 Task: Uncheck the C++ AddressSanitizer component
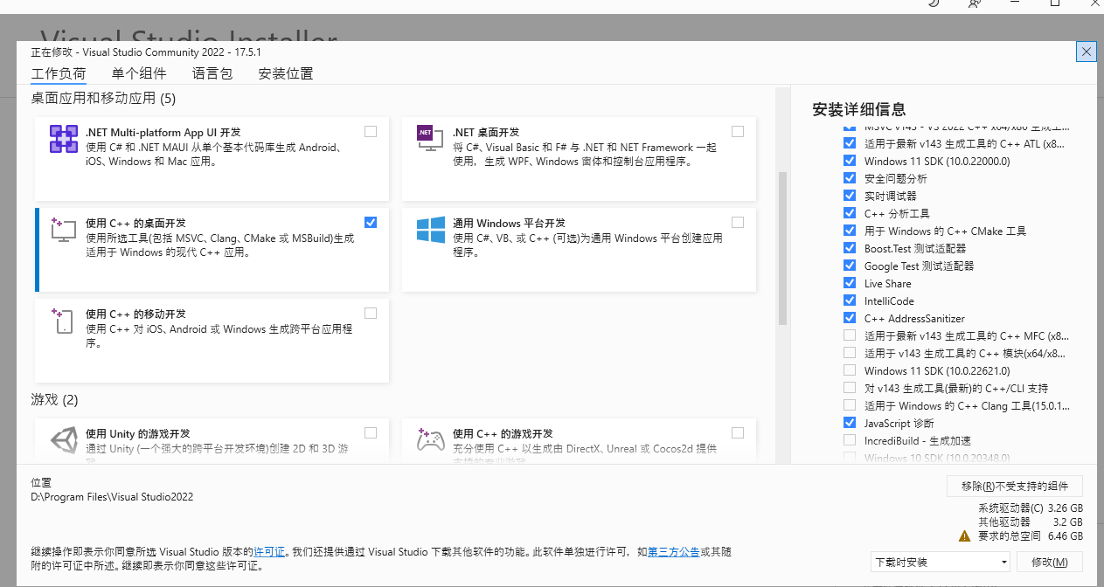(x=850, y=318)
